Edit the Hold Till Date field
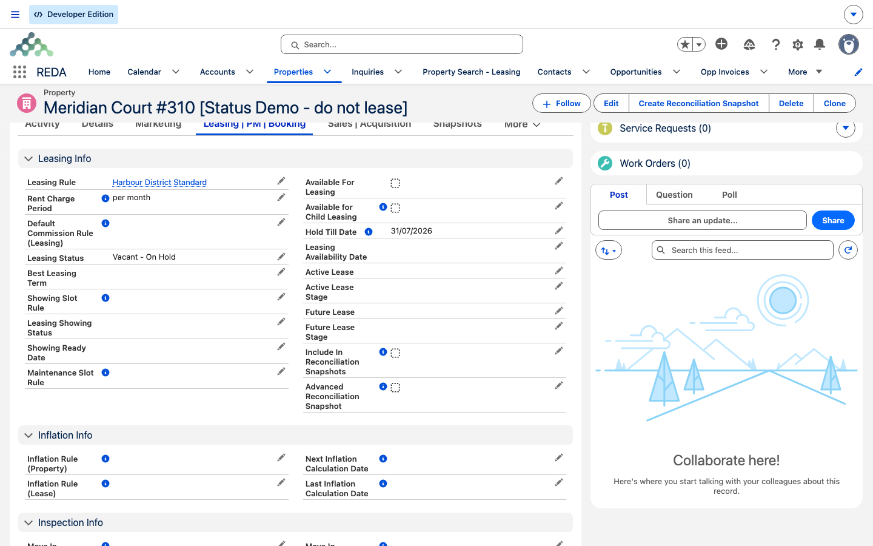Viewport: 873px width, 546px height. [x=559, y=231]
